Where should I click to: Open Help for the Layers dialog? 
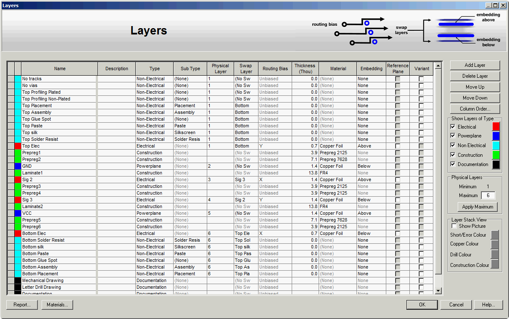[488, 305]
